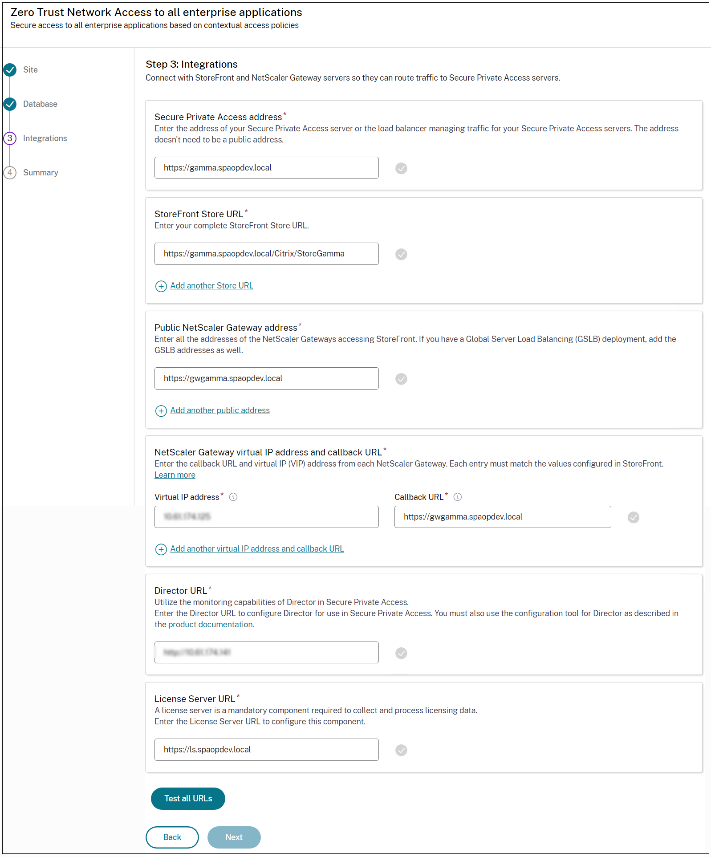
Task: Focus the License Server URL input field
Action: pos(266,750)
